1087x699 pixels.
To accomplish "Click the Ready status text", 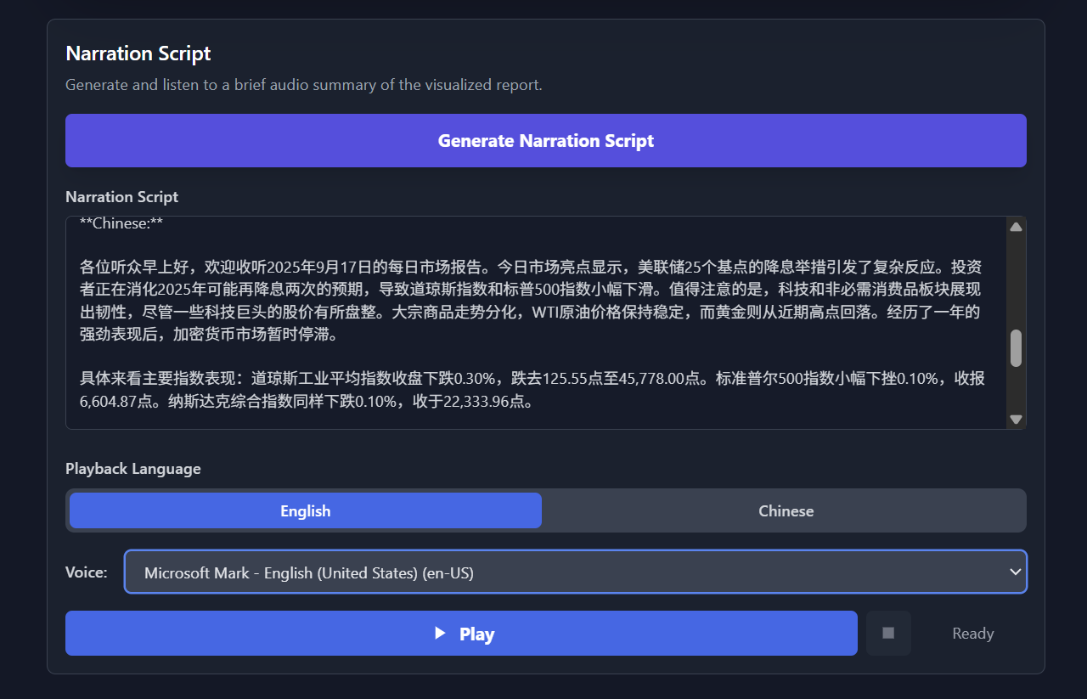I will click(x=972, y=634).
